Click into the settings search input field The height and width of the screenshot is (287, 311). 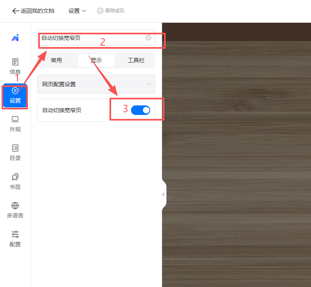coord(92,38)
